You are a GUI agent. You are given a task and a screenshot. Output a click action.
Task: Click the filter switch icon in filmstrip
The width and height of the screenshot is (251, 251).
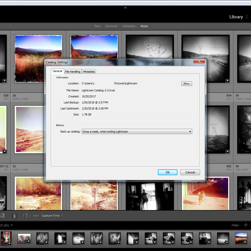coord(246,225)
